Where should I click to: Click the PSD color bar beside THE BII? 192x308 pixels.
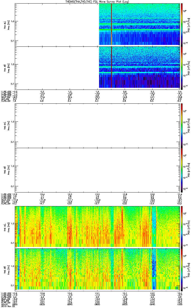(x=182, y=269)
